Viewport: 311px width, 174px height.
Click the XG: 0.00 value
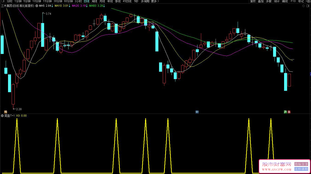coord(21,116)
